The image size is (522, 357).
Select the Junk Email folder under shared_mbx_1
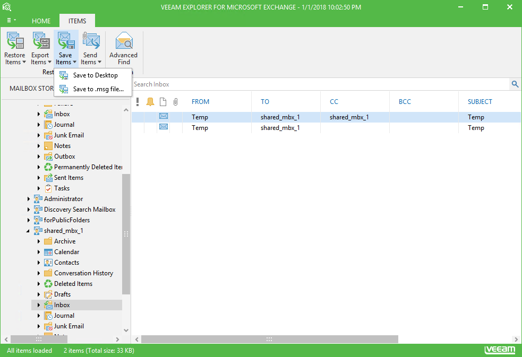click(69, 326)
